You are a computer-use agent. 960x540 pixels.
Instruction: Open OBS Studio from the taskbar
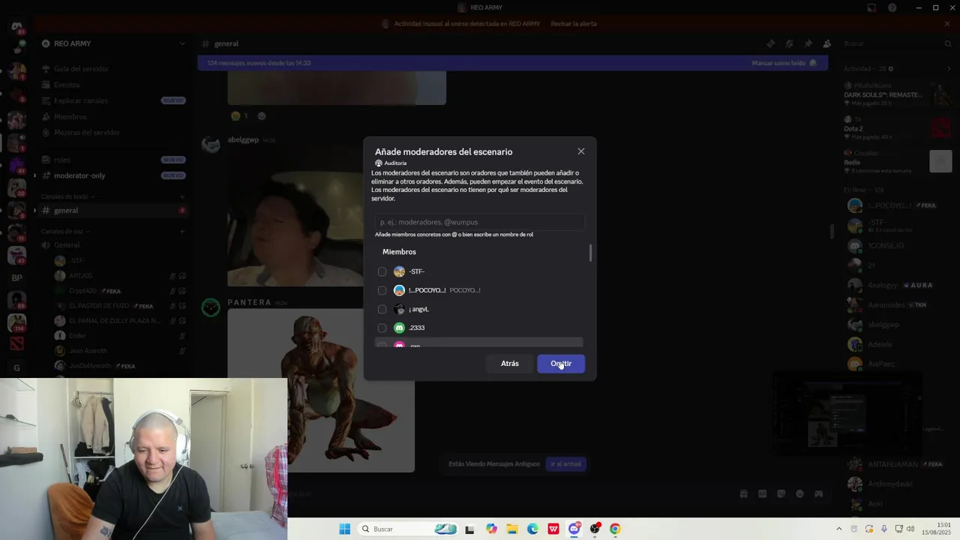click(595, 529)
